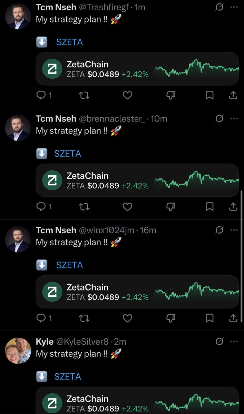Expand more menu on KyleSilver8 post
The image size is (244, 414).
[x=234, y=341]
